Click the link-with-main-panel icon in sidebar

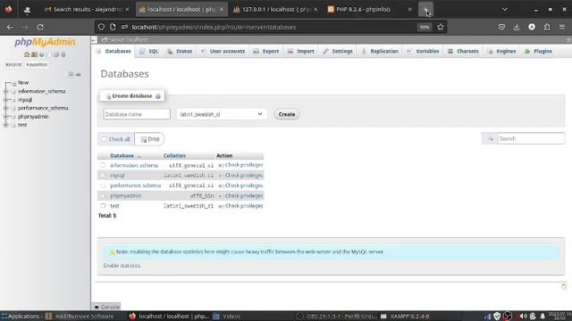tap(78, 75)
